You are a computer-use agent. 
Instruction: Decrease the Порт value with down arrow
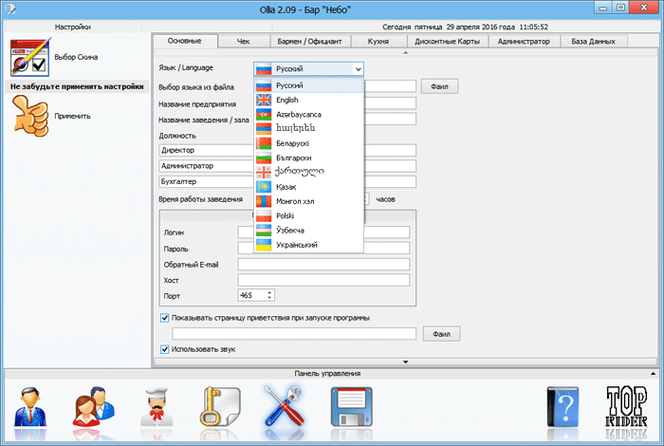coord(269,298)
